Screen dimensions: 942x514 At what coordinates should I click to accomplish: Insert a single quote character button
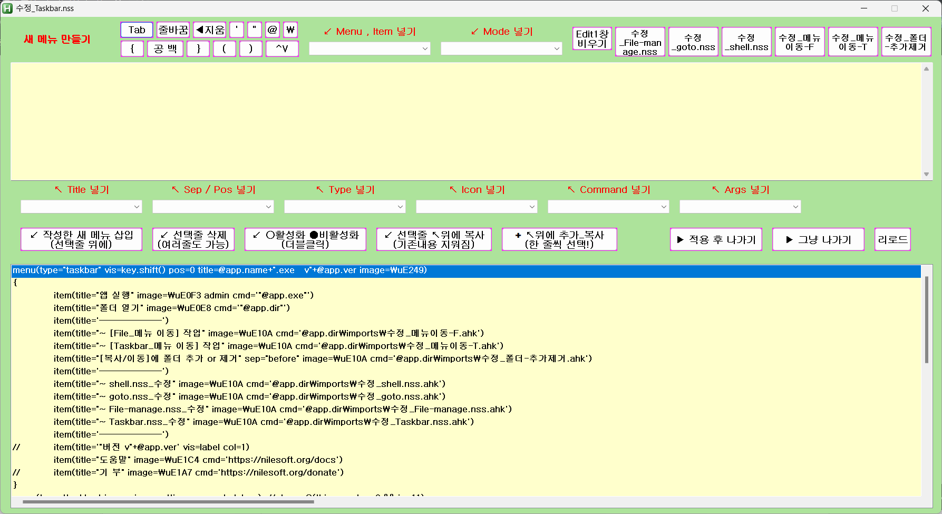coord(237,30)
